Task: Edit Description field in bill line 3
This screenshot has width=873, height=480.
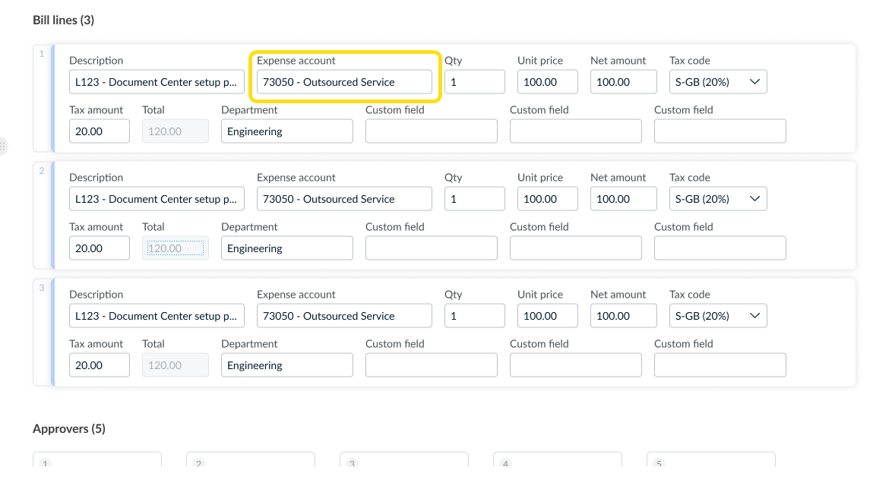Action: (x=157, y=316)
